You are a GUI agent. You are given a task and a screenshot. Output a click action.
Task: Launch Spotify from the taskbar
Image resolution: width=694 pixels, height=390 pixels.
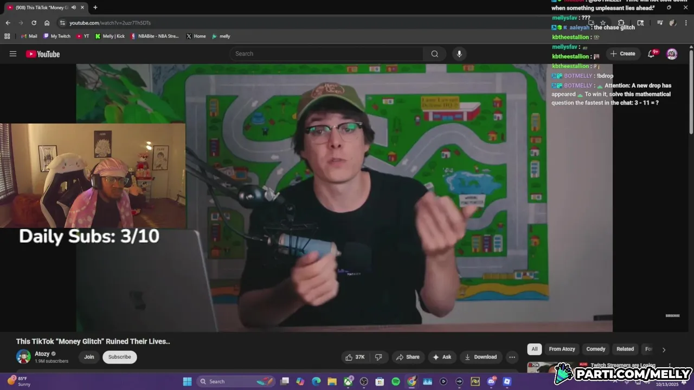(x=396, y=381)
